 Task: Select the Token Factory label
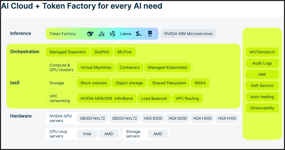[63, 34]
